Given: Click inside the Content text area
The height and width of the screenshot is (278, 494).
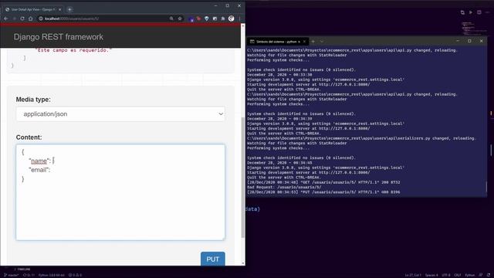Looking at the screenshot, I should (120, 192).
